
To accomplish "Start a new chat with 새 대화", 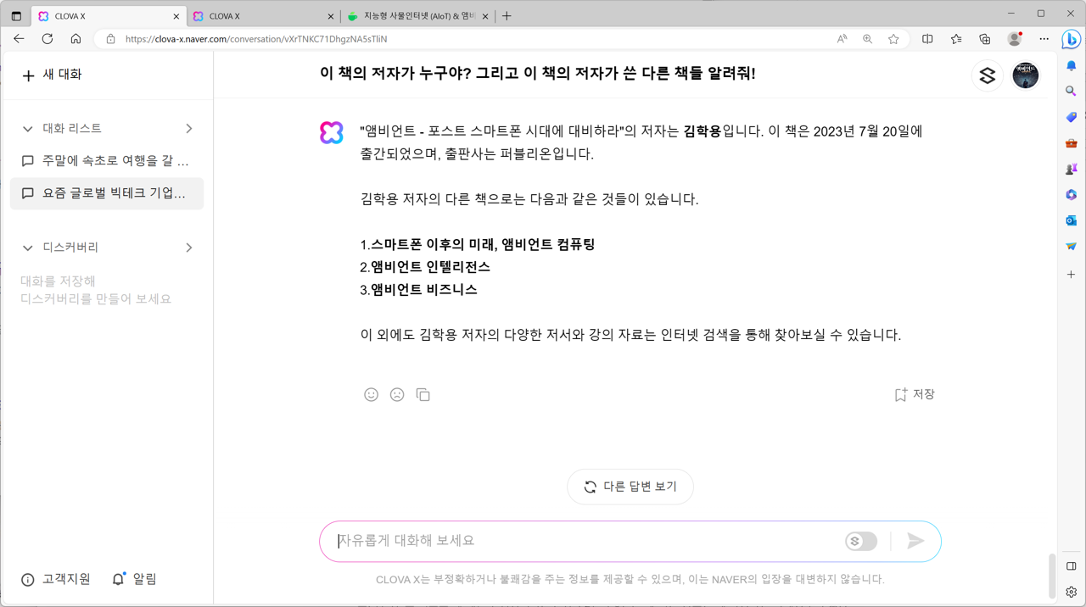I will [x=52, y=75].
